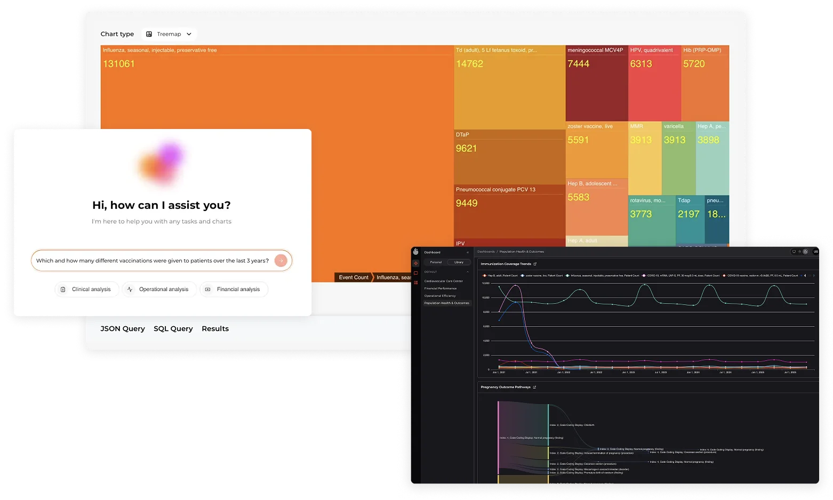Open Population Health & Outcomes dashboard
This screenshot has width=833, height=500.
tap(447, 303)
